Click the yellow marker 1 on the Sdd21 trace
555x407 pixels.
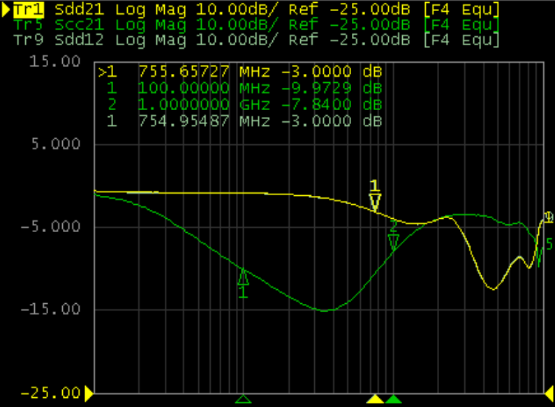(x=375, y=201)
